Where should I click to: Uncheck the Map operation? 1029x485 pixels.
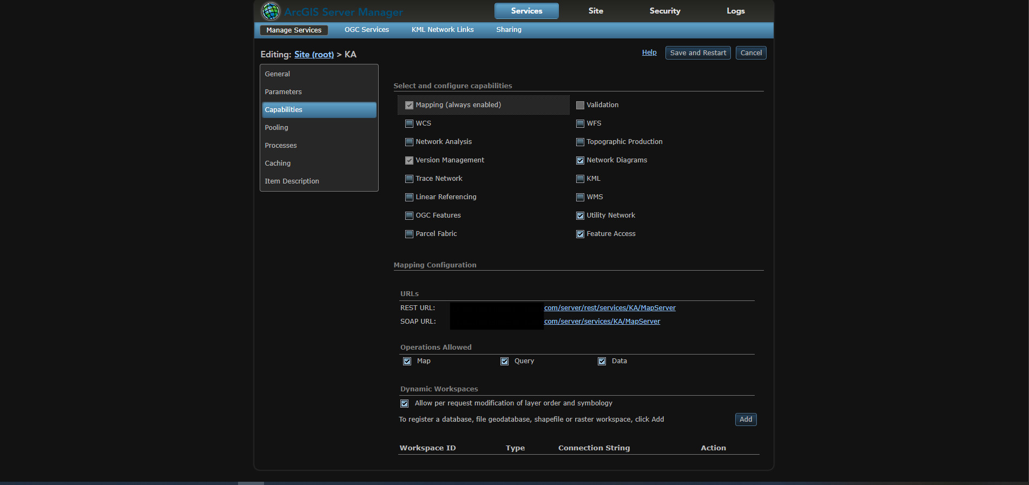[x=407, y=361]
